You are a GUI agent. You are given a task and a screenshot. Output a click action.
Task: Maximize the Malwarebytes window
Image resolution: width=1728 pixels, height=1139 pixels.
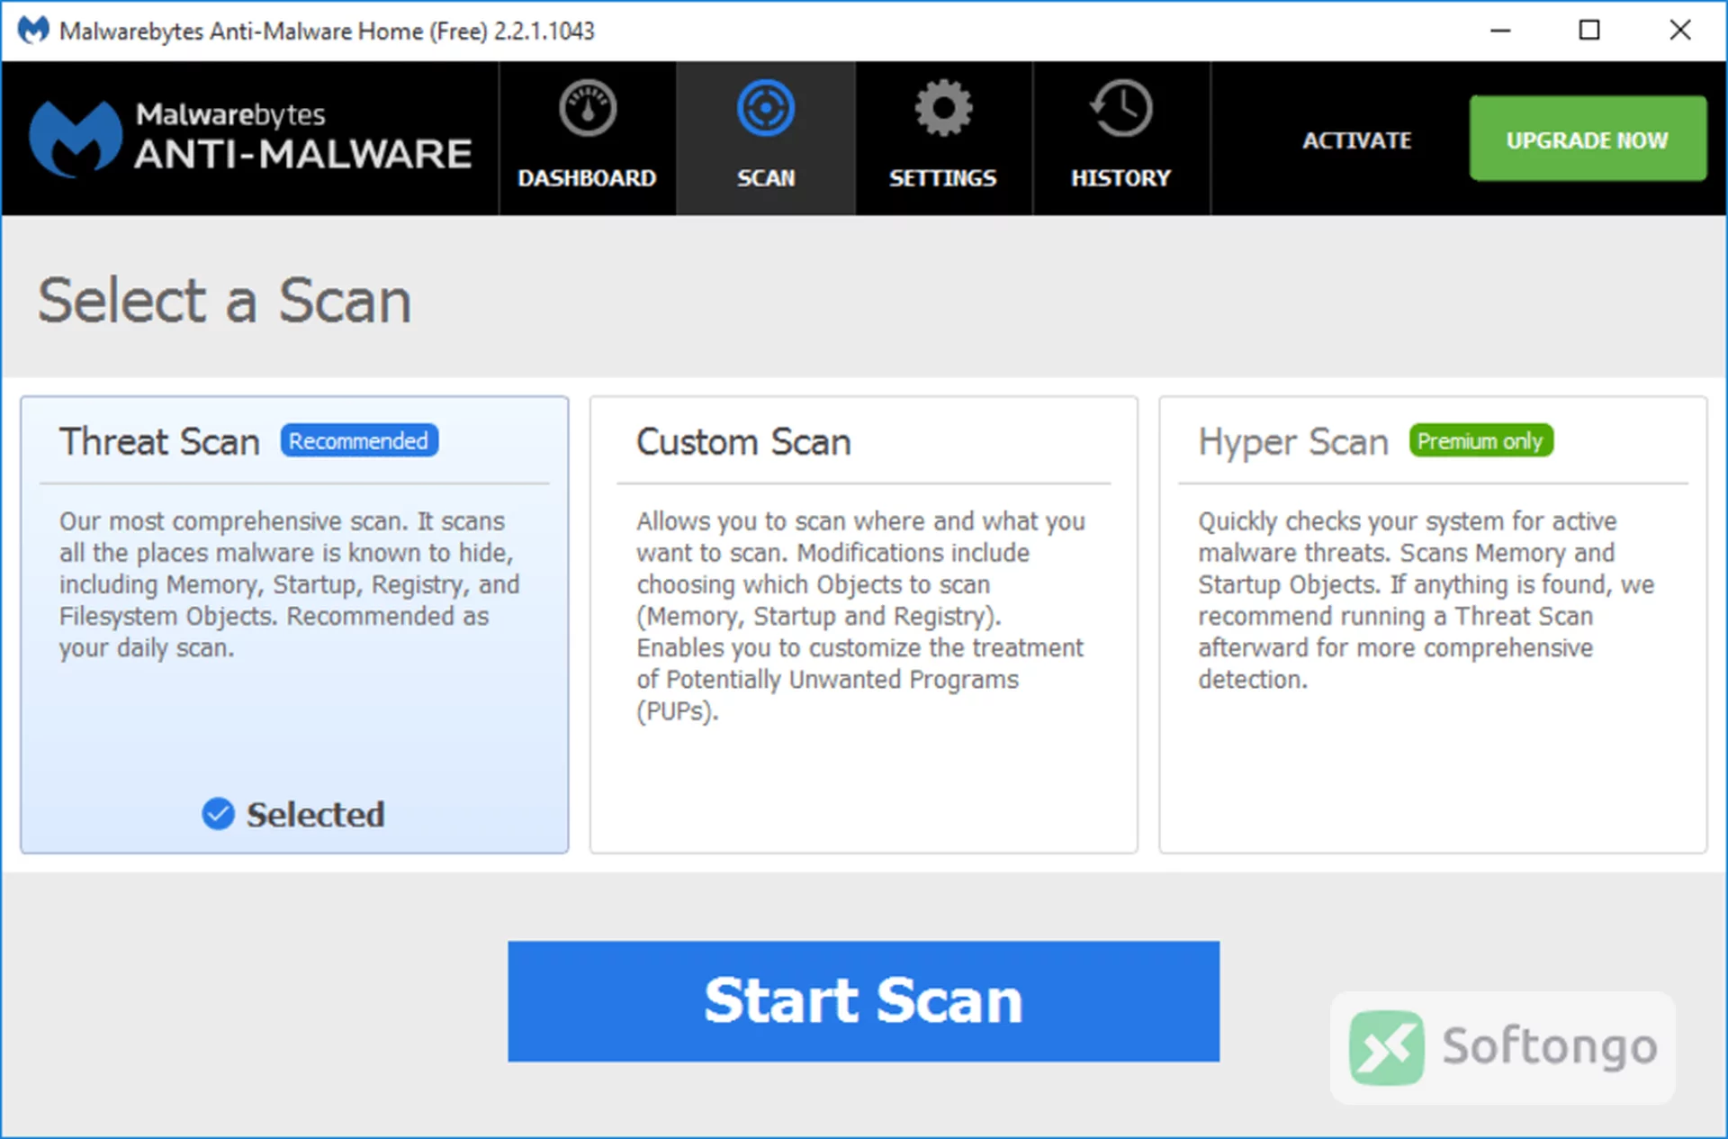1589,31
